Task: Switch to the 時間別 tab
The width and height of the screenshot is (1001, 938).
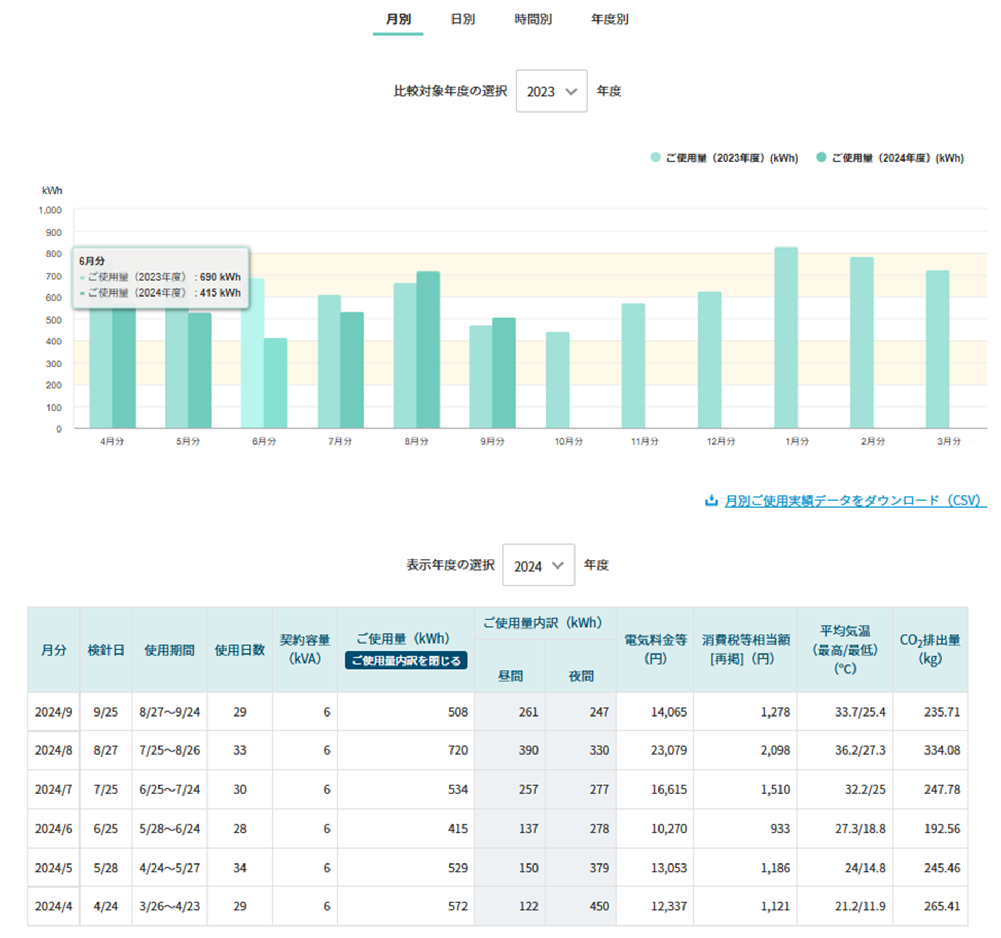Action: 532,20
